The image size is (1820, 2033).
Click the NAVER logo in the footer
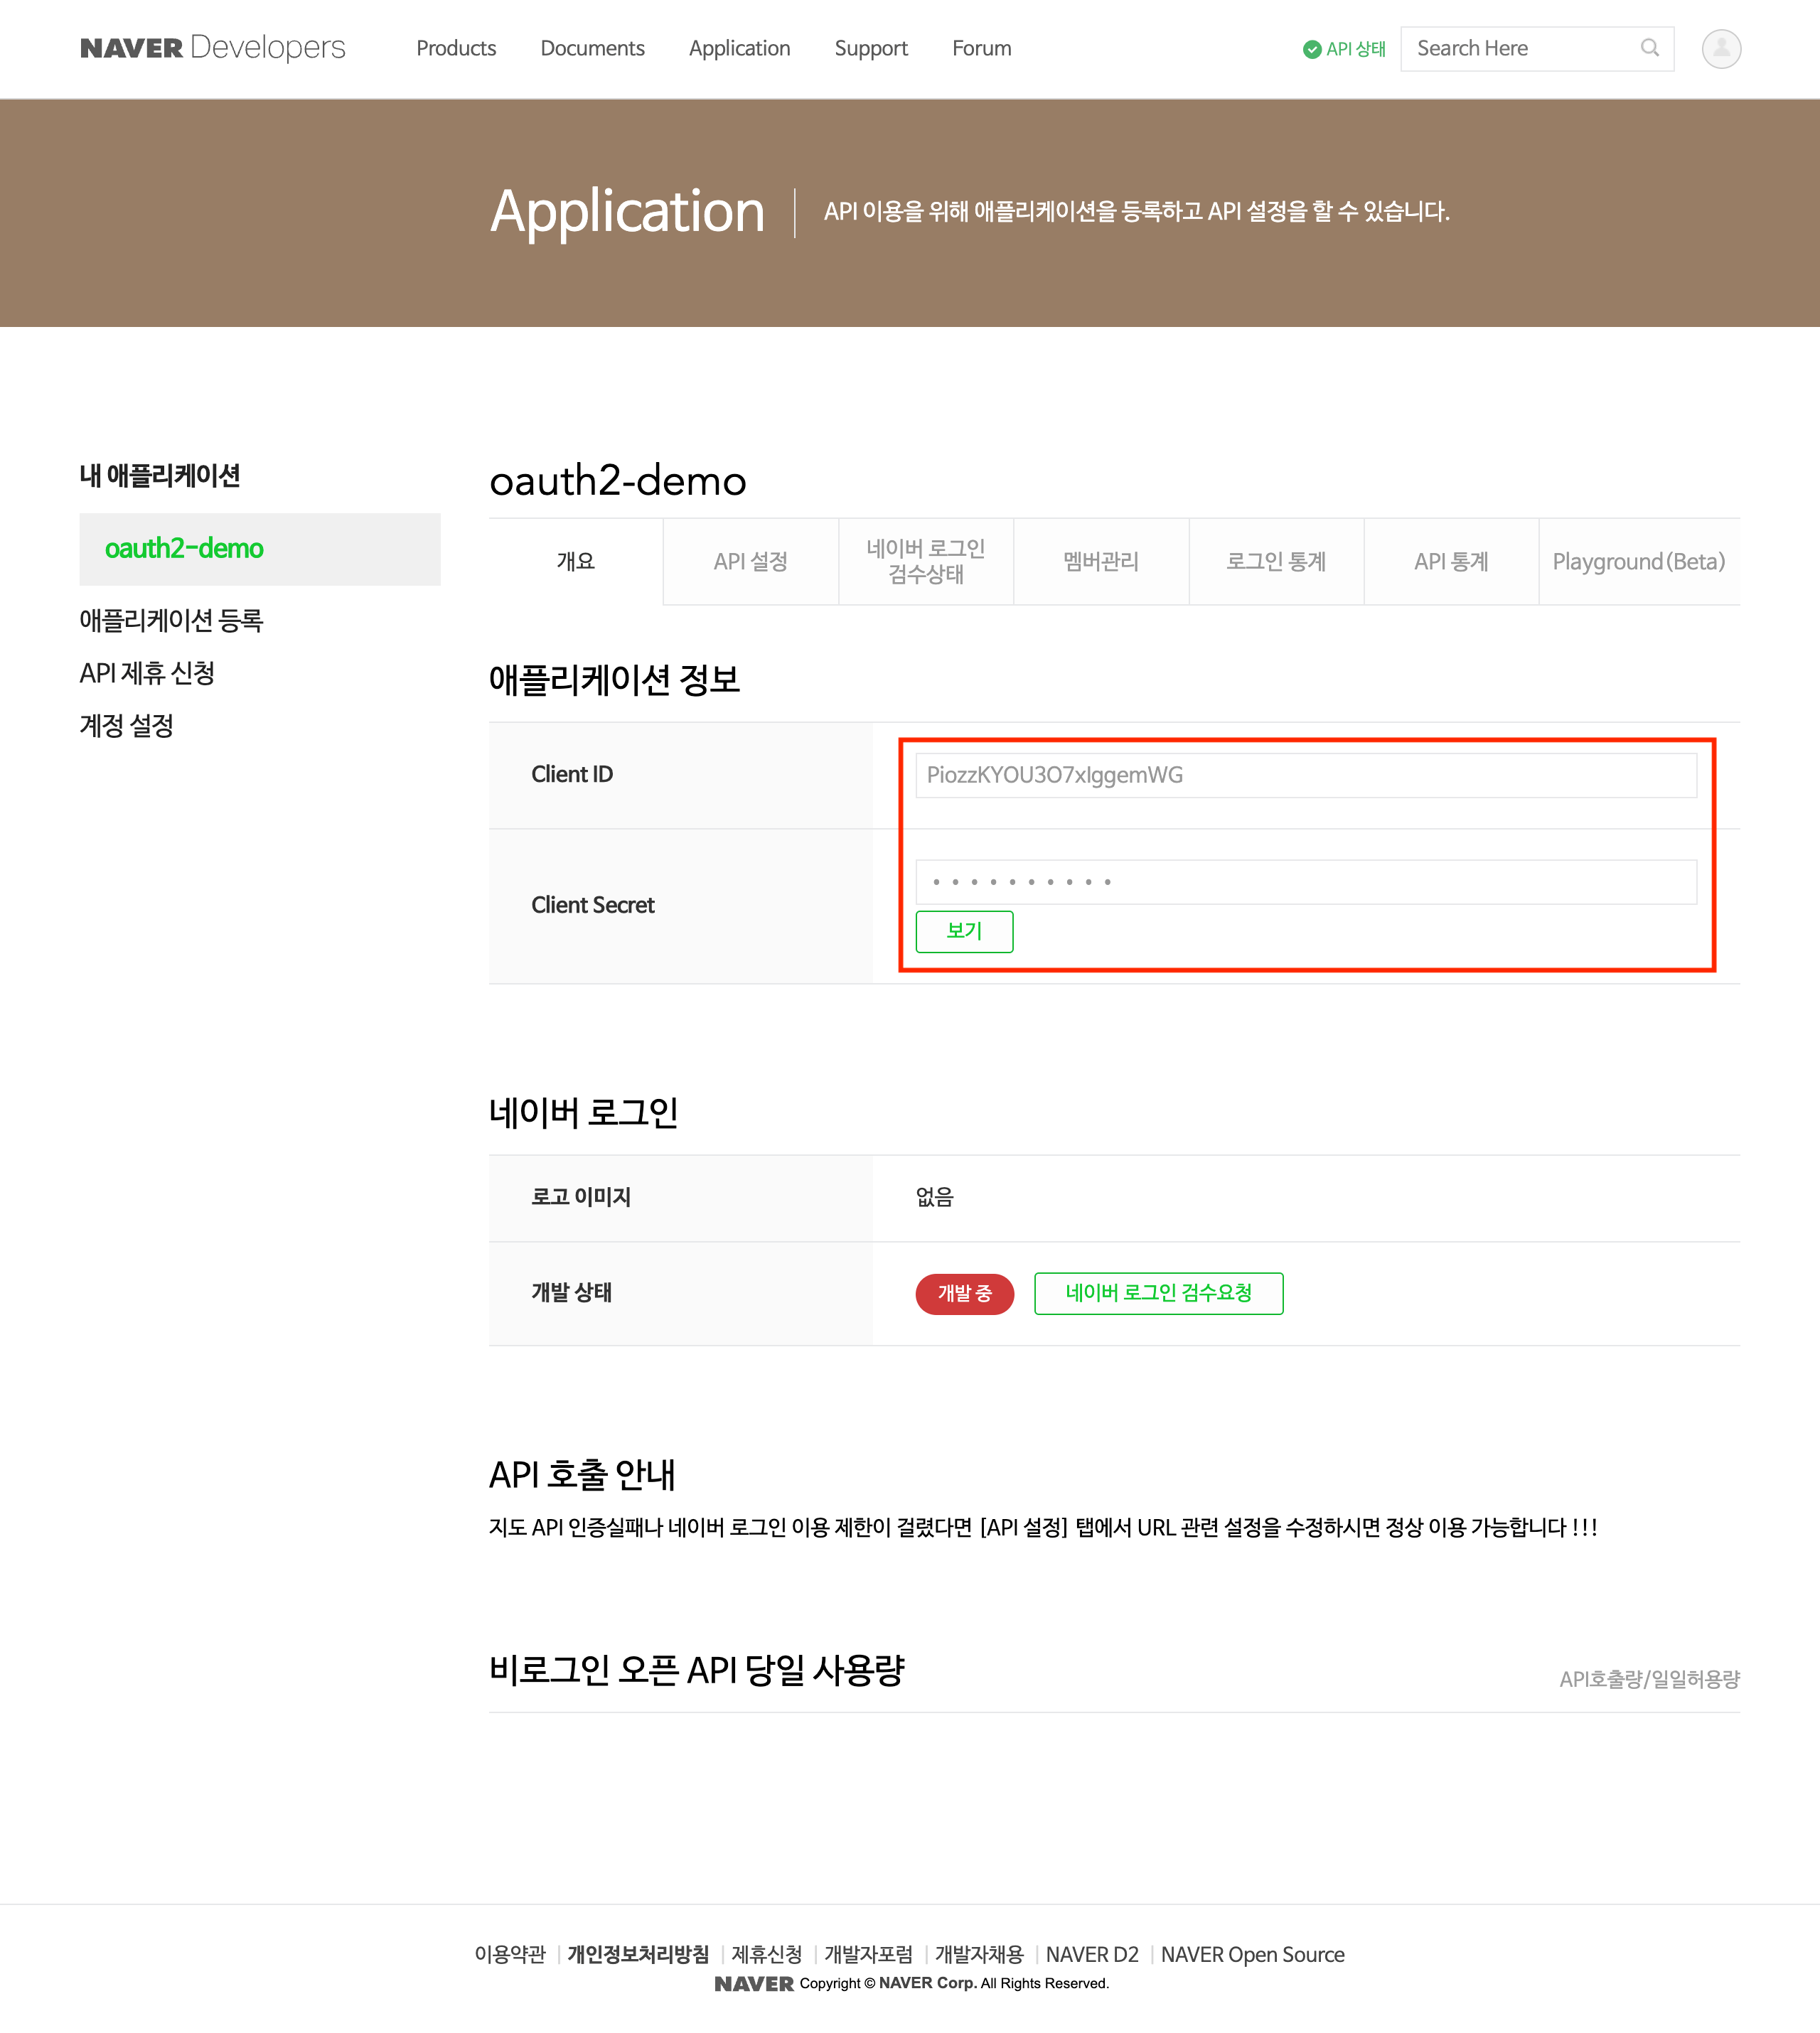[753, 1983]
